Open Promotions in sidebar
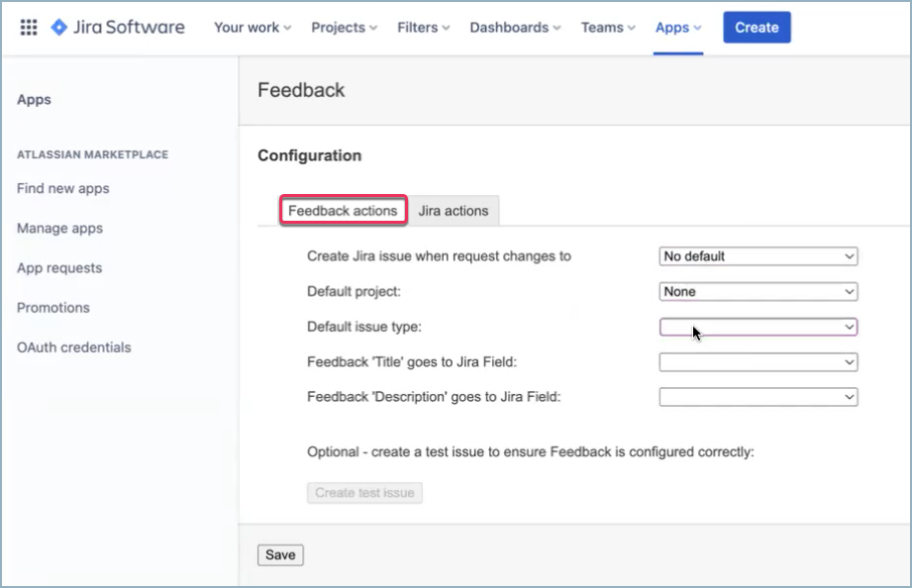The image size is (912, 588). point(52,308)
